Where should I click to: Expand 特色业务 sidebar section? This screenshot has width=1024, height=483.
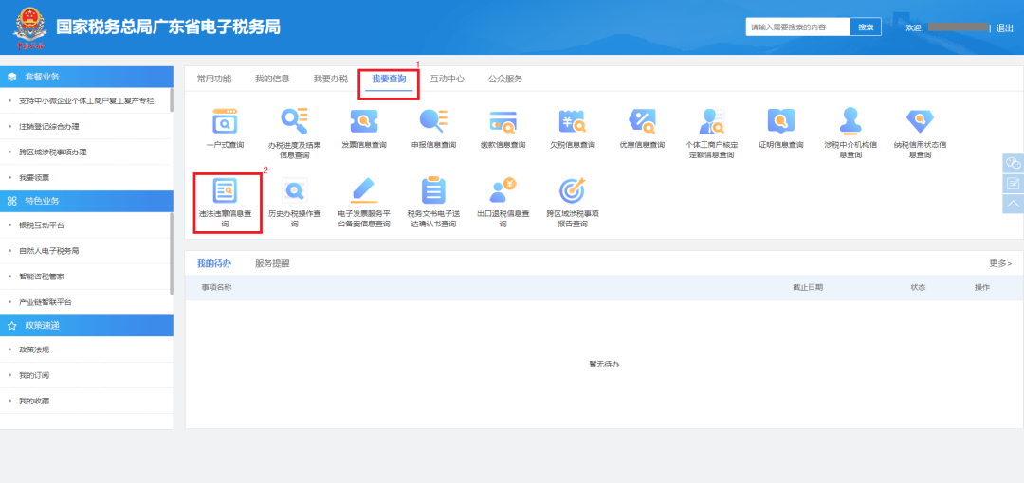pyautogui.click(x=87, y=201)
